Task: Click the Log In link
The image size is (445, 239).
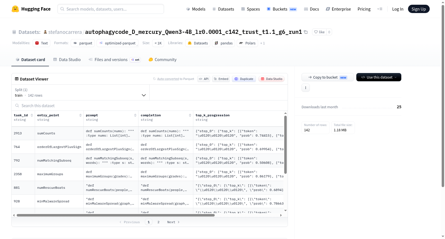Action: tap(398, 9)
